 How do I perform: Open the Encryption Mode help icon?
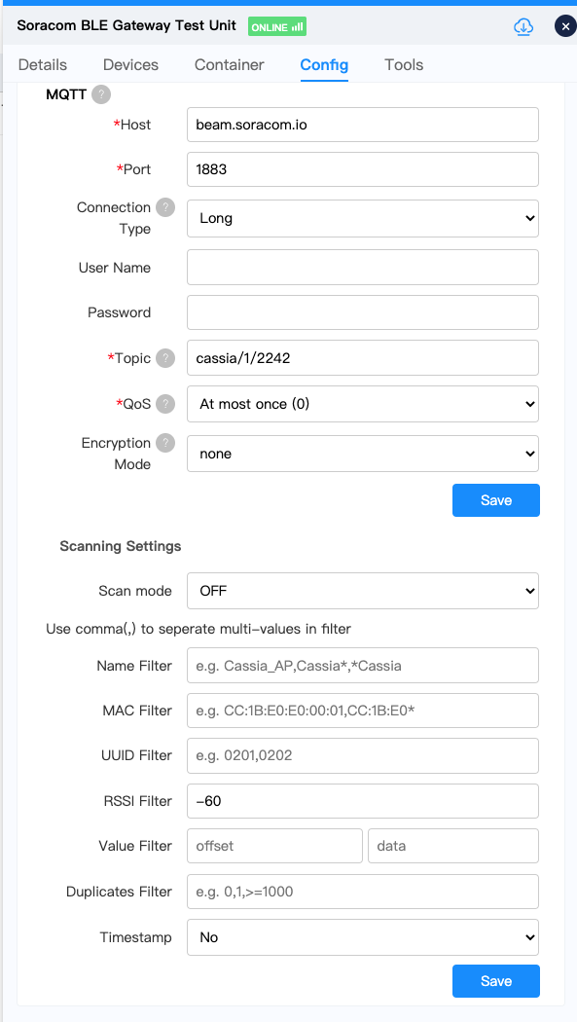(x=164, y=443)
